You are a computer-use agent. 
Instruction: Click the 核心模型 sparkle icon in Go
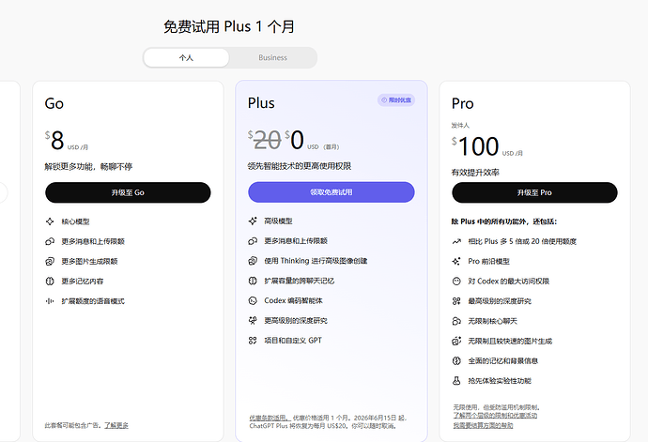pos(50,221)
